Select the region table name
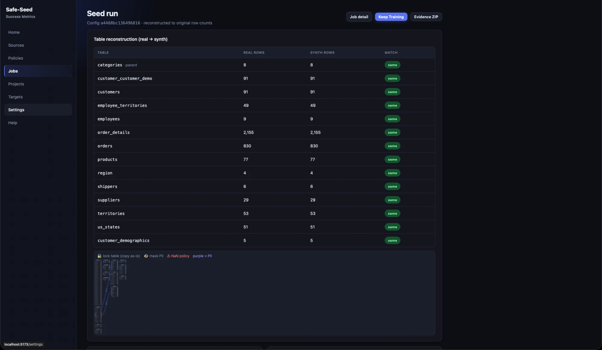Image resolution: width=602 pixels, height=350 pixels. click(105, 173)
